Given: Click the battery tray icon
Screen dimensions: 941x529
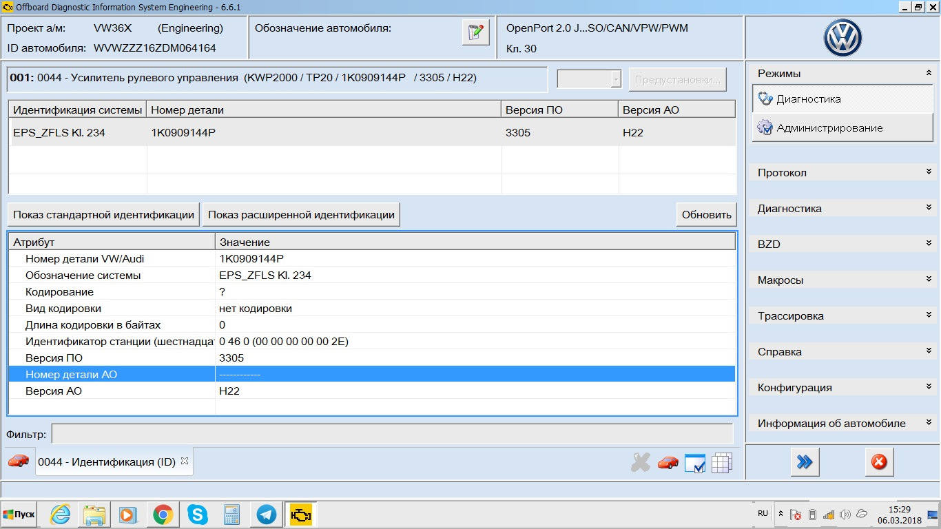Looking at the screenshot, I should [812, 515].
